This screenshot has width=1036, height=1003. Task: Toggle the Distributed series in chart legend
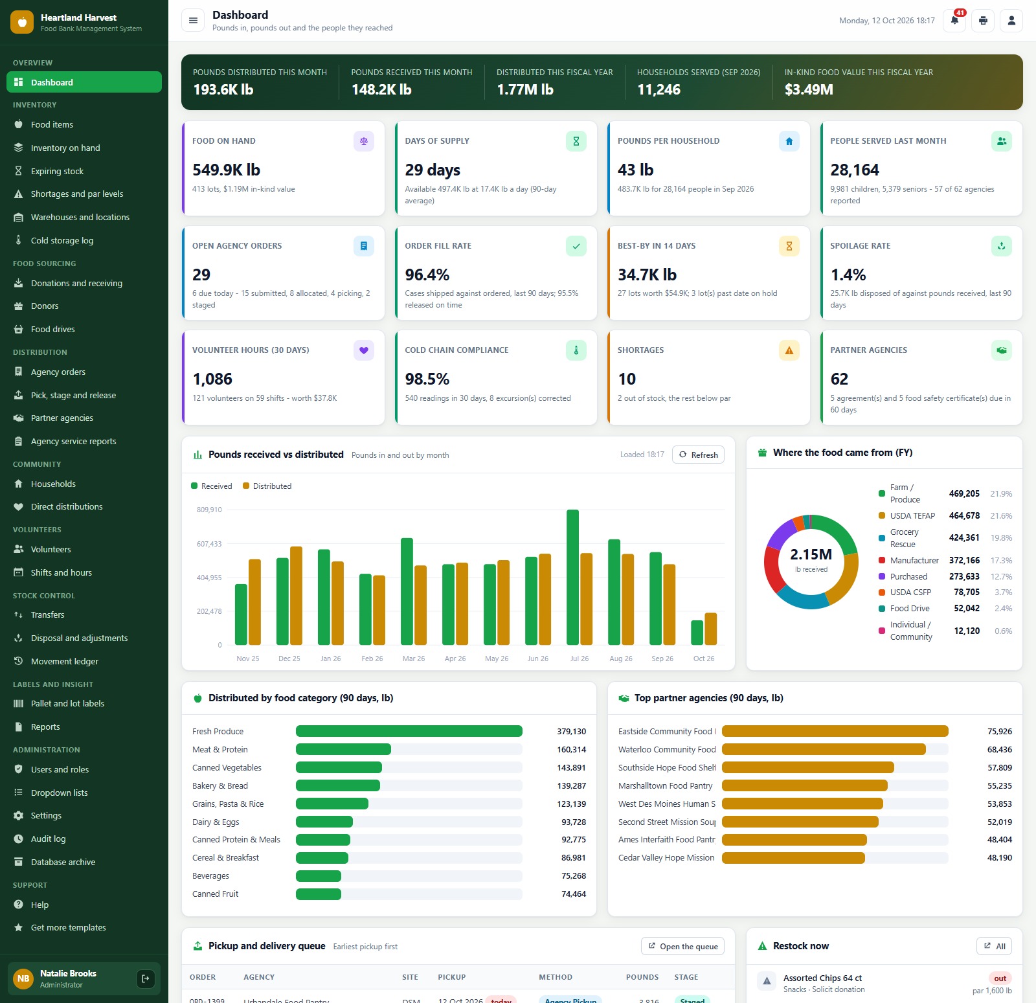tap(267, 486)
